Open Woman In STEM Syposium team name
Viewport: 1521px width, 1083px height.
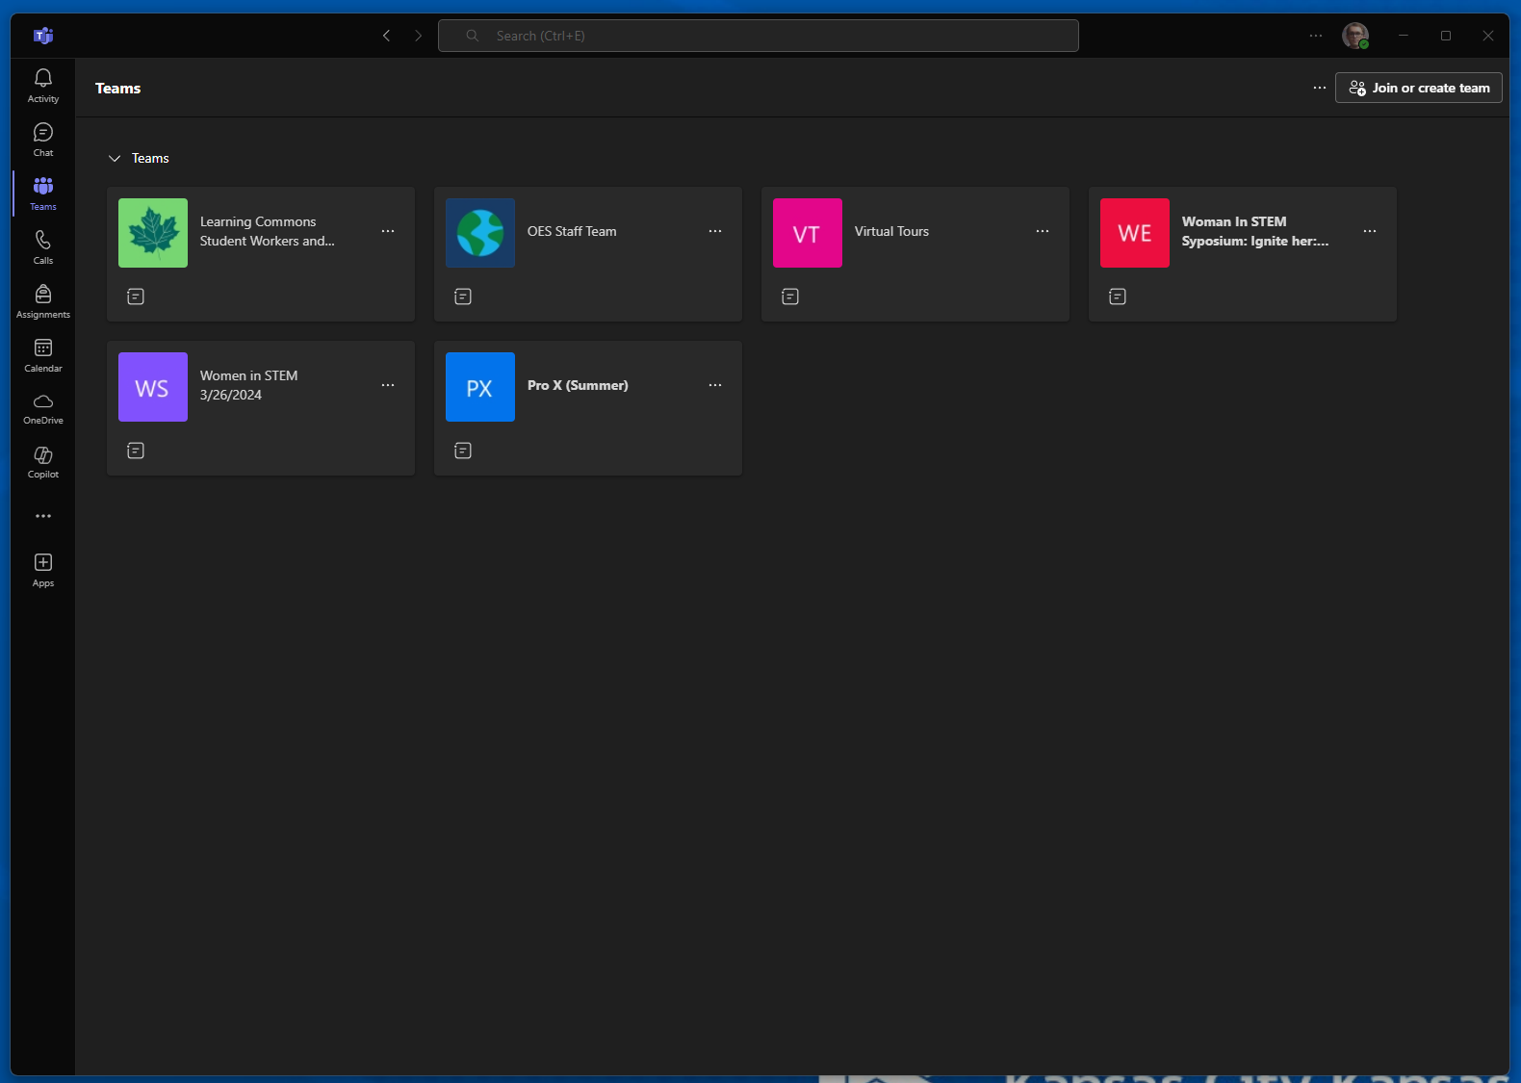tap(1255, 231)
